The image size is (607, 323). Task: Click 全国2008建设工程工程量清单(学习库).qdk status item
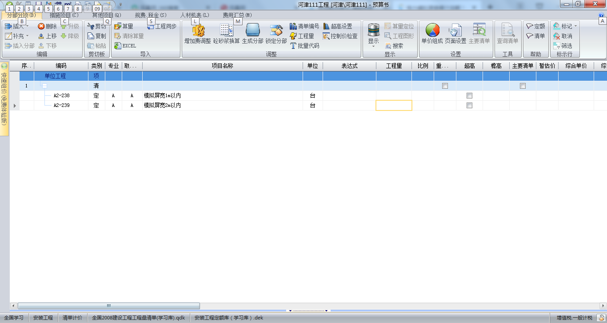pyautogui.click(x=138, y=318)
